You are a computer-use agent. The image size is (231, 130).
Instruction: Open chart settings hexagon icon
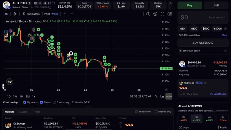155,14
